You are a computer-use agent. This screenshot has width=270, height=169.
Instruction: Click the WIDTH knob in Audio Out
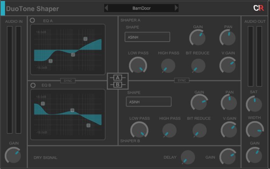[255, 130]
